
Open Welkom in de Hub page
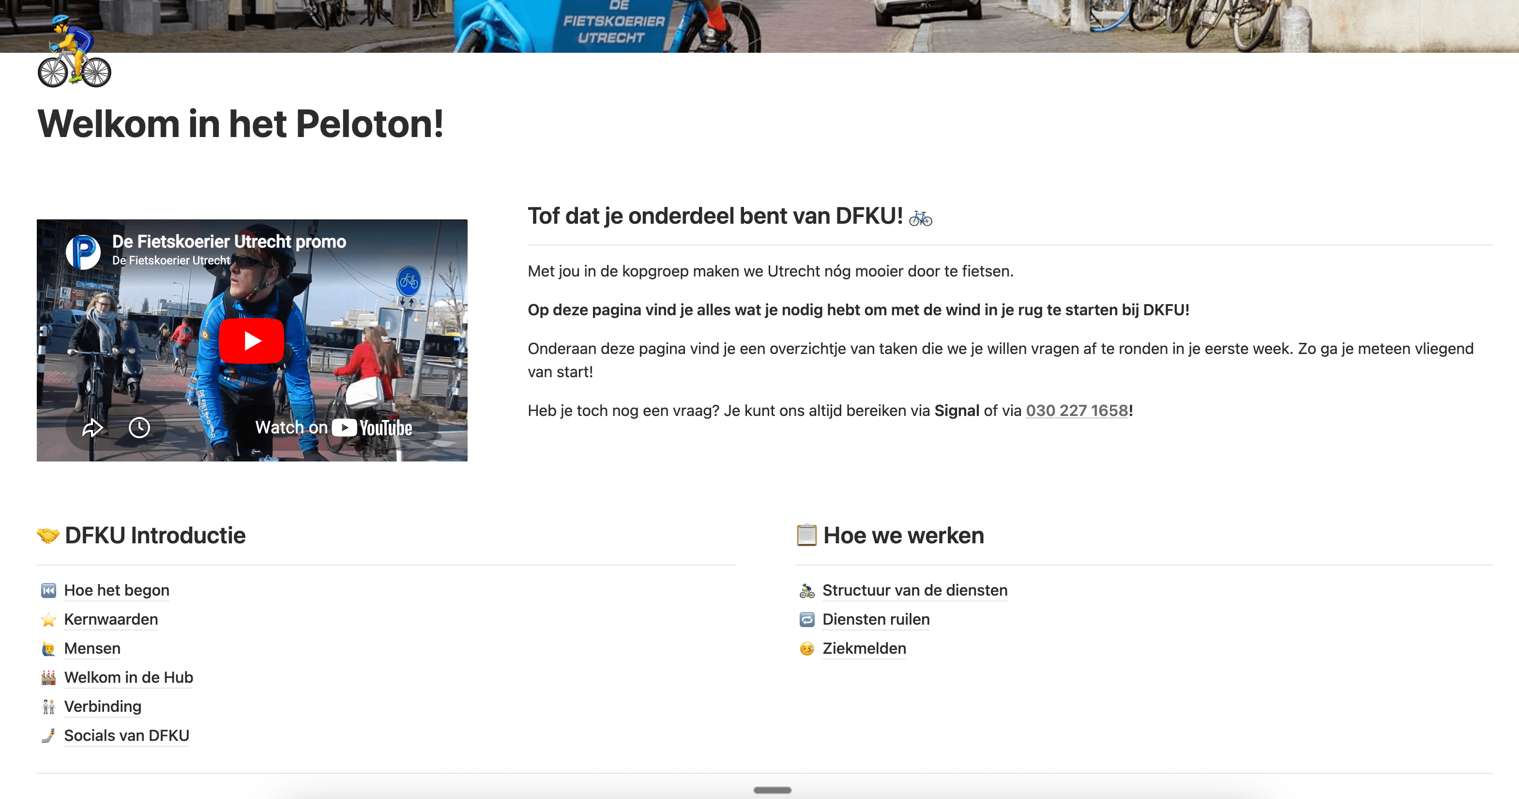[x=129, y=677]
